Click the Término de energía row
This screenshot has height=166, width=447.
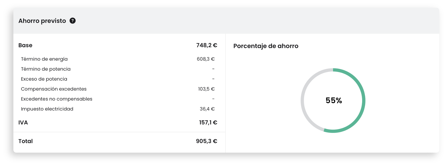coord(118,59)
